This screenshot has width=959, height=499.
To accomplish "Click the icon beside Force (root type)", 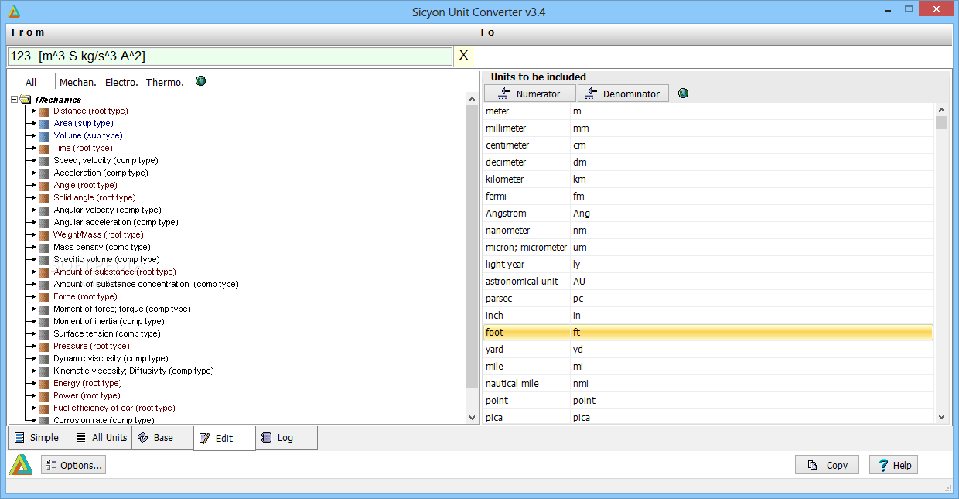I will tap(44, 297).
